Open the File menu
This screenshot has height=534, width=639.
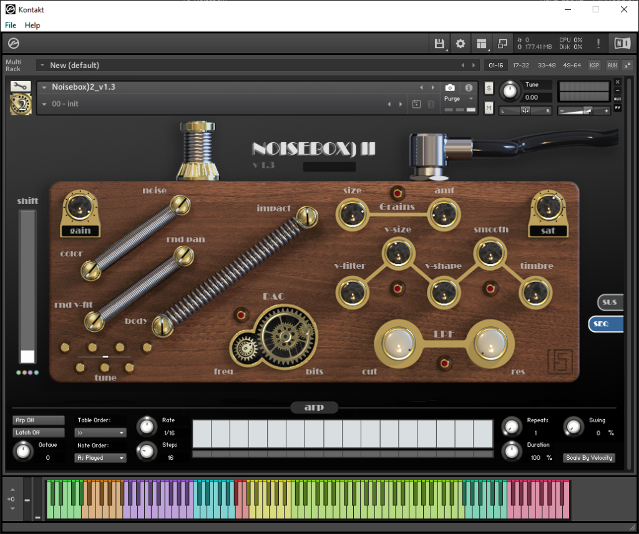(11, 25)
